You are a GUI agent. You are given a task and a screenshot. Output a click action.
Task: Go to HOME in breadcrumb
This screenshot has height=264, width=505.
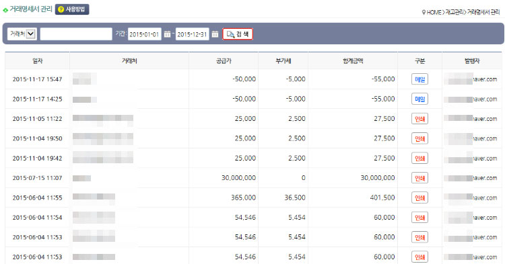click(x=434, y=12)
